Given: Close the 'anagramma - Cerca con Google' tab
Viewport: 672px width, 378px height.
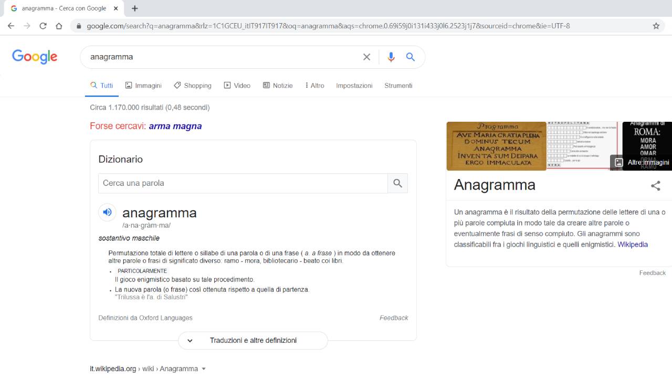Looking at the screenshot, I should [x=116, y=8].
